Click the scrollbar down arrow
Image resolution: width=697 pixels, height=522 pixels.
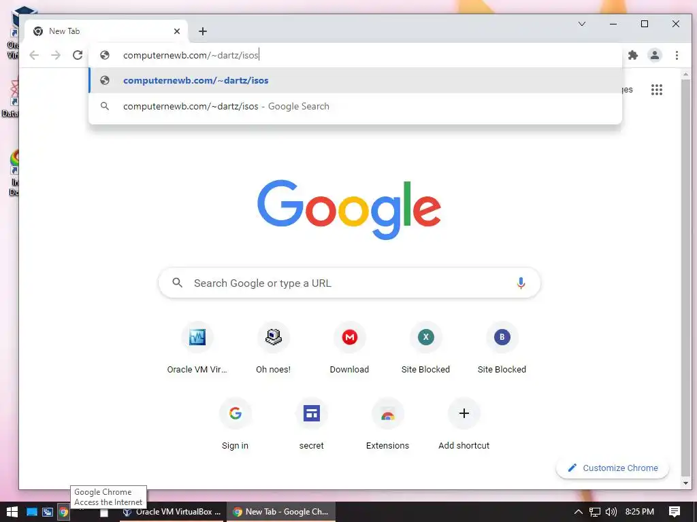click(x=686, y=483)
